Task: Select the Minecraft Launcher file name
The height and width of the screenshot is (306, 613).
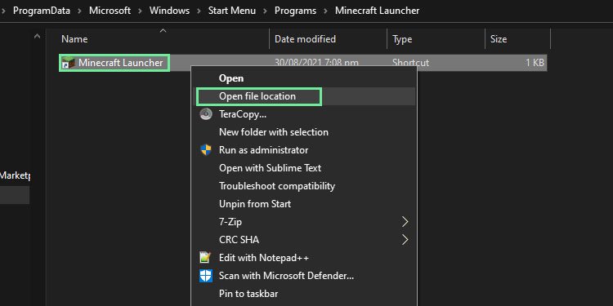Action: coord(121,63)
